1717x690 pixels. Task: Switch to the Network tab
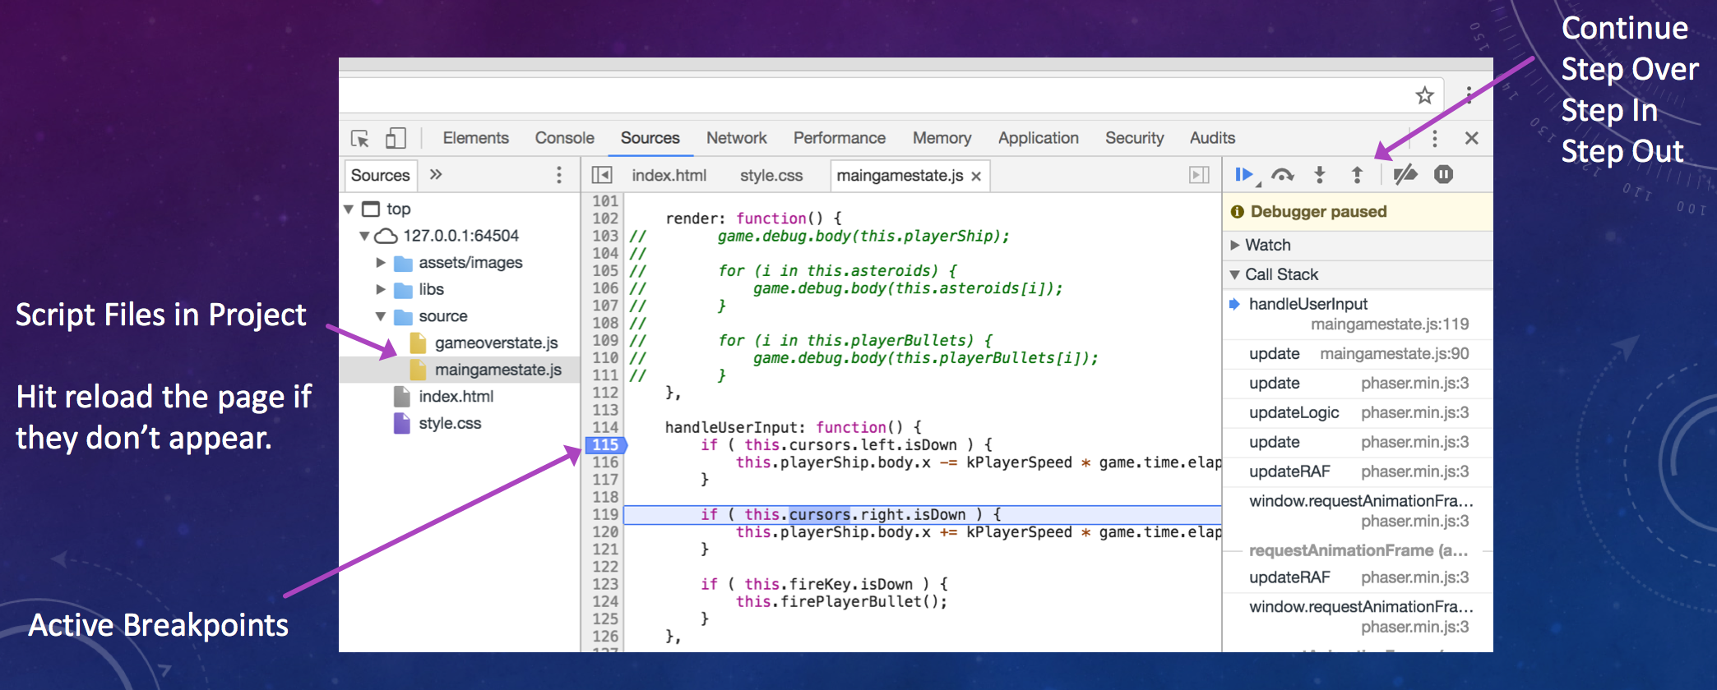click(736, 138)
